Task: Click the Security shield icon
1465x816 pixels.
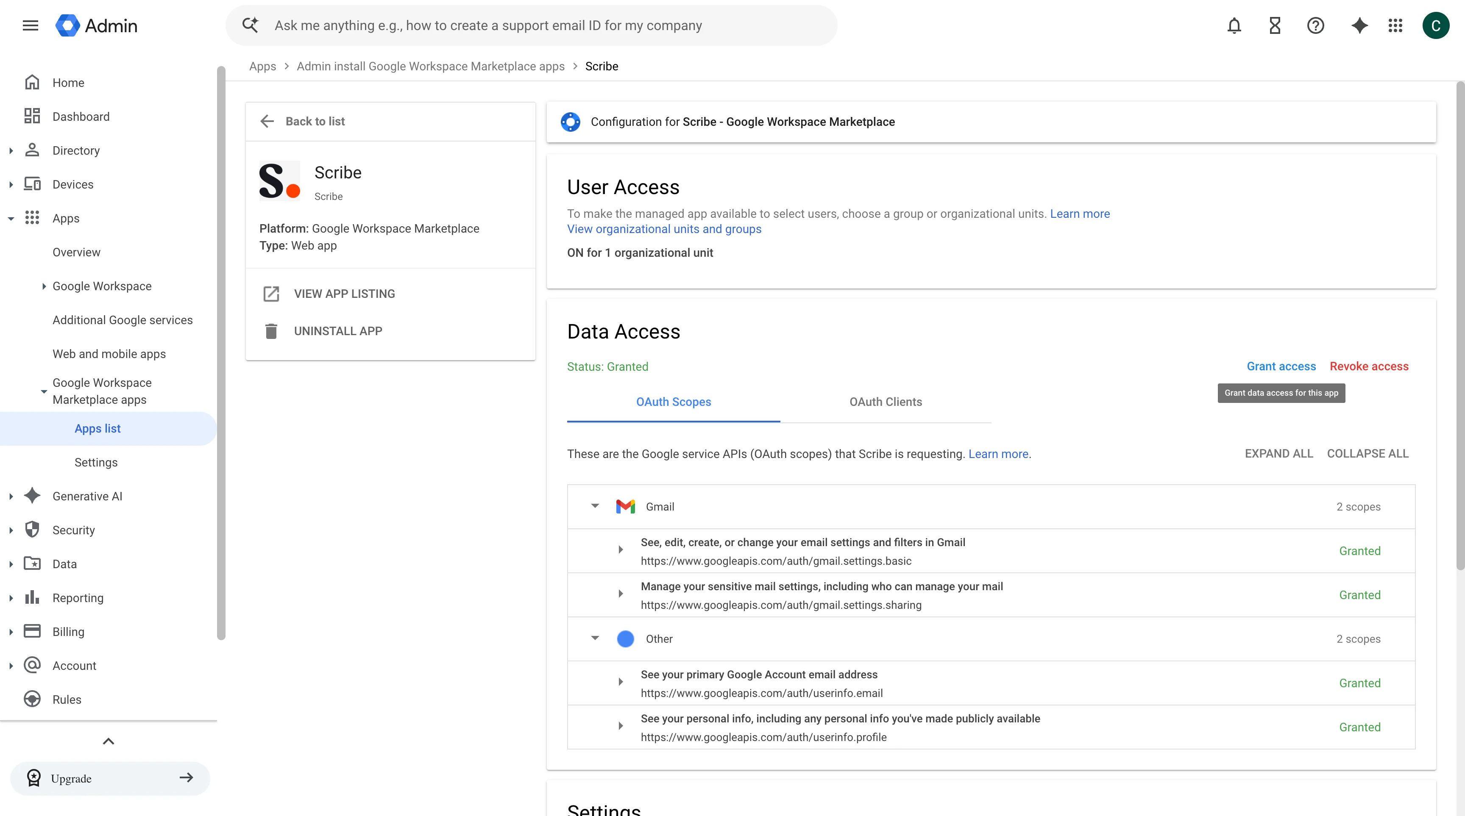Action: click(x=32, y=530)
